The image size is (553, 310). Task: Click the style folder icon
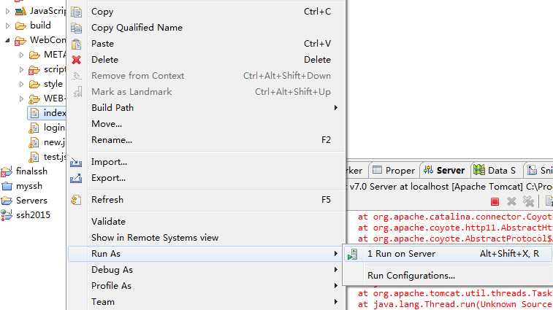coord(34,84)
